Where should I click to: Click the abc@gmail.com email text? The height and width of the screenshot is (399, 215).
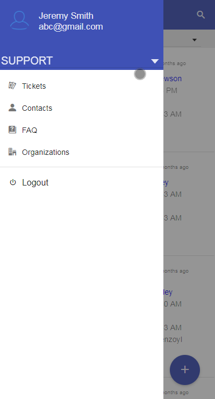[x=71, y=27]
